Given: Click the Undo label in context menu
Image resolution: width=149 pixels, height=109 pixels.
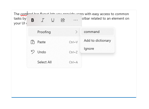Looking at the screenshot, I should [x=42, y=52].
